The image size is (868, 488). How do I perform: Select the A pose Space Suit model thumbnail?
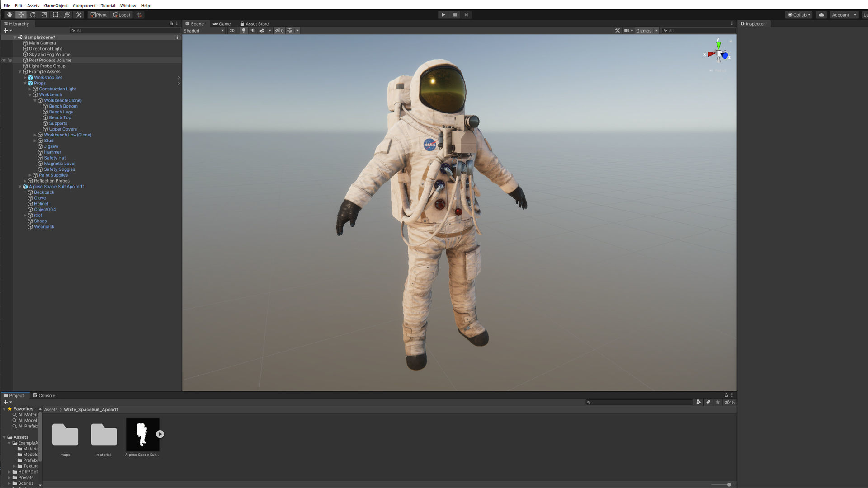coord(142,434)
